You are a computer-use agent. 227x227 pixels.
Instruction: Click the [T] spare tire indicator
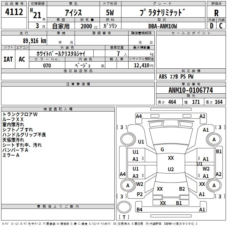pyautogui.click(x=124, y=217)
